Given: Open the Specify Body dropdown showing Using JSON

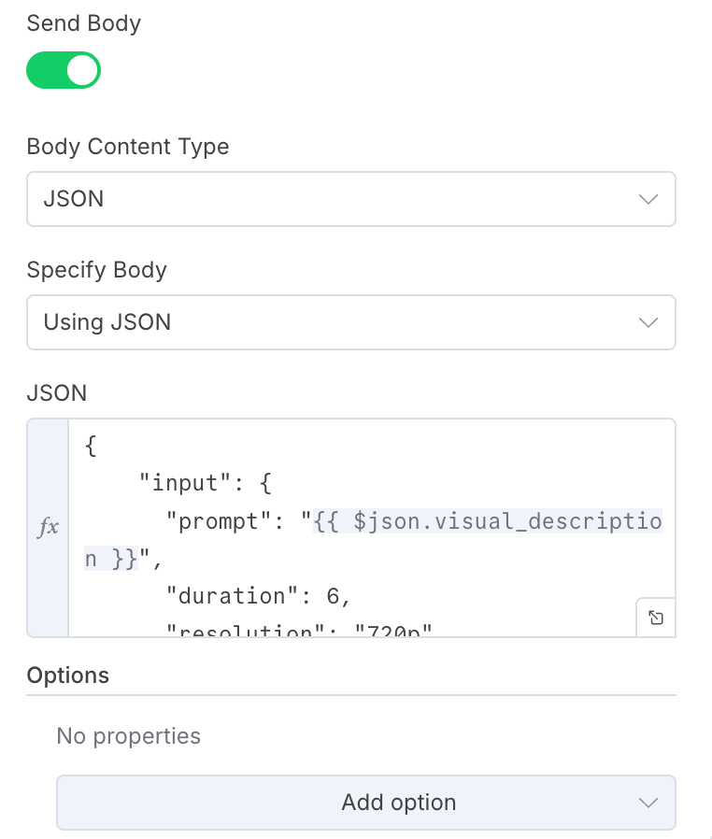Looking at the screenshot, I should pos(350,322).
